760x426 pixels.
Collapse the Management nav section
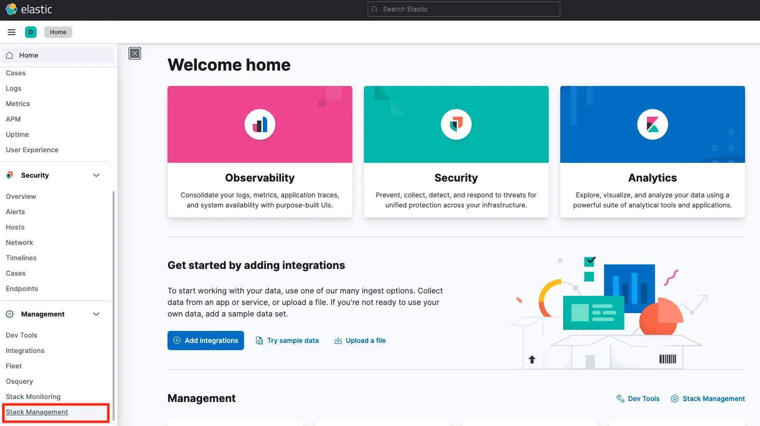click(x=96, y=314)
